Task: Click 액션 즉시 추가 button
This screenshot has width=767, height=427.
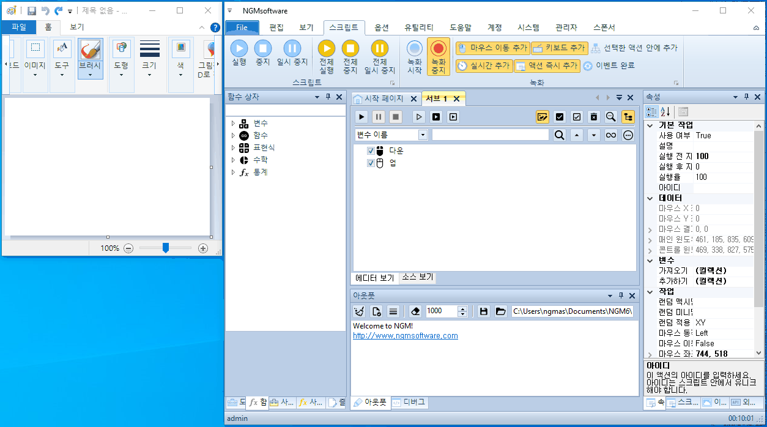Action: click(x=547, y=65)
